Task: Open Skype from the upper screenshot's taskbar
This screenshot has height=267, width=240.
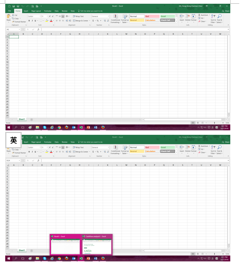Action: coord(44,127)
